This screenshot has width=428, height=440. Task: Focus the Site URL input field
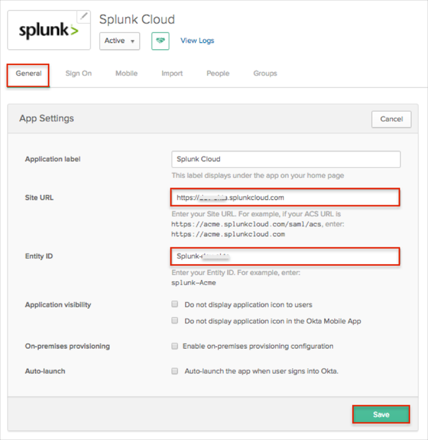pyautogui.click(x=285, y=198)
